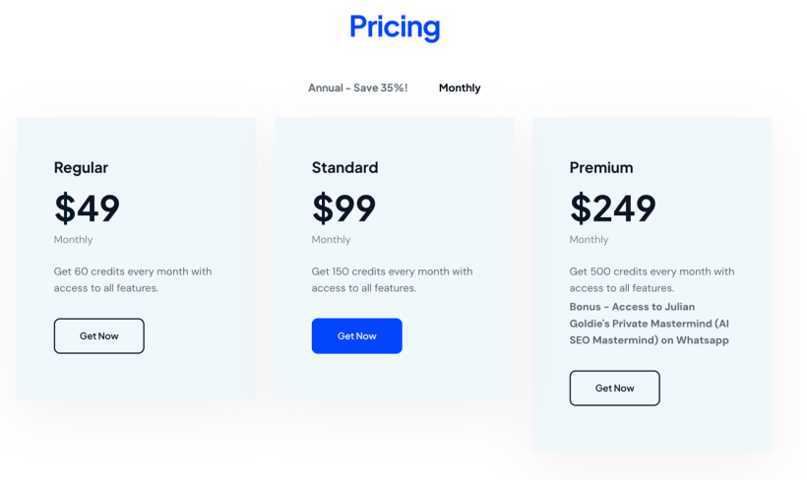This screenshot has height=480, width=807.
Task: Click the $249 price figure
Action: (612, 208)
